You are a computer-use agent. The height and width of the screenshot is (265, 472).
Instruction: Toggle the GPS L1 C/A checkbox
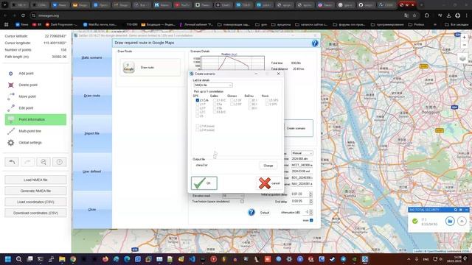(x=198, y=100)
